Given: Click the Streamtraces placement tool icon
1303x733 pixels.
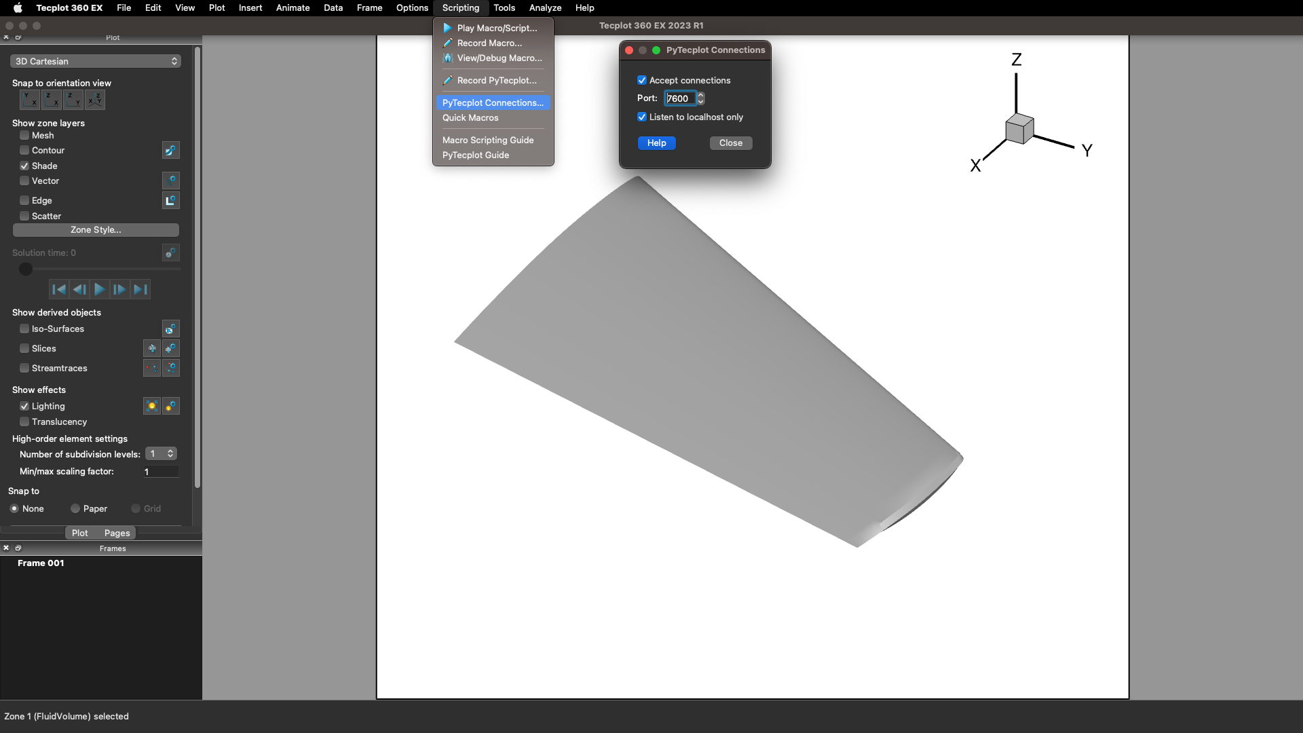Looking at the screenshot, I should 152,368.
